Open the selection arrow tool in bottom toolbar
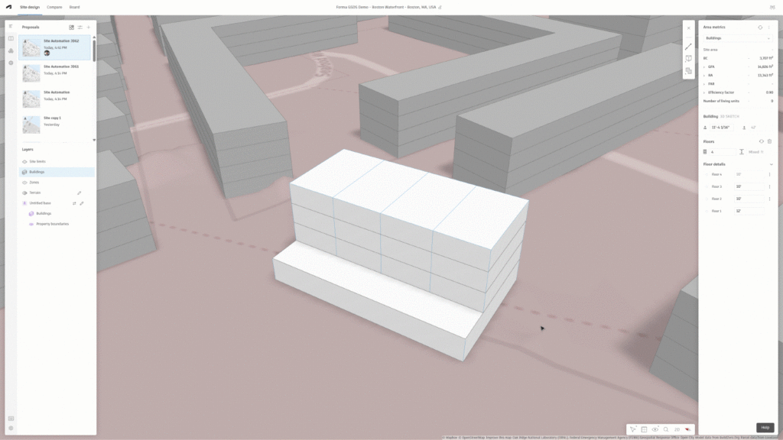This screenshot has height=440, width=783. coord(633,429)
